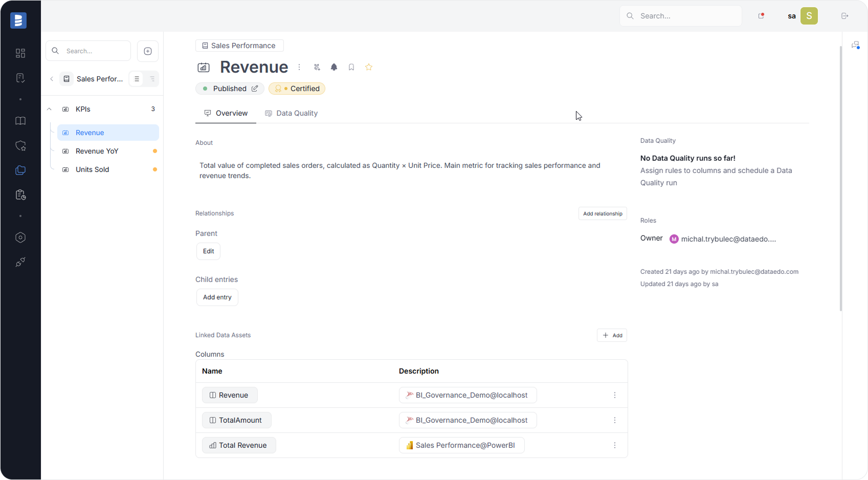Viewport: 868px width, 480px height.
Task: Open the Documentation book icon in sidebar
Action: pos(20,121)
